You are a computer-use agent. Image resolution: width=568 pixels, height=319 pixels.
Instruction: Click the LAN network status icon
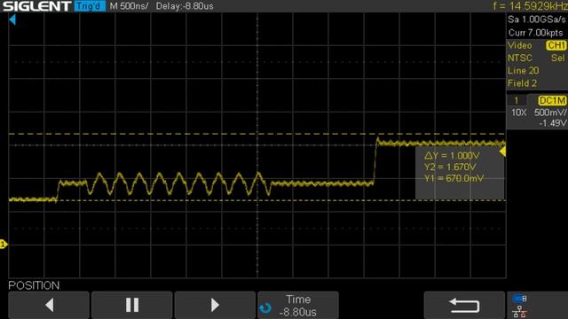(519, 311)
